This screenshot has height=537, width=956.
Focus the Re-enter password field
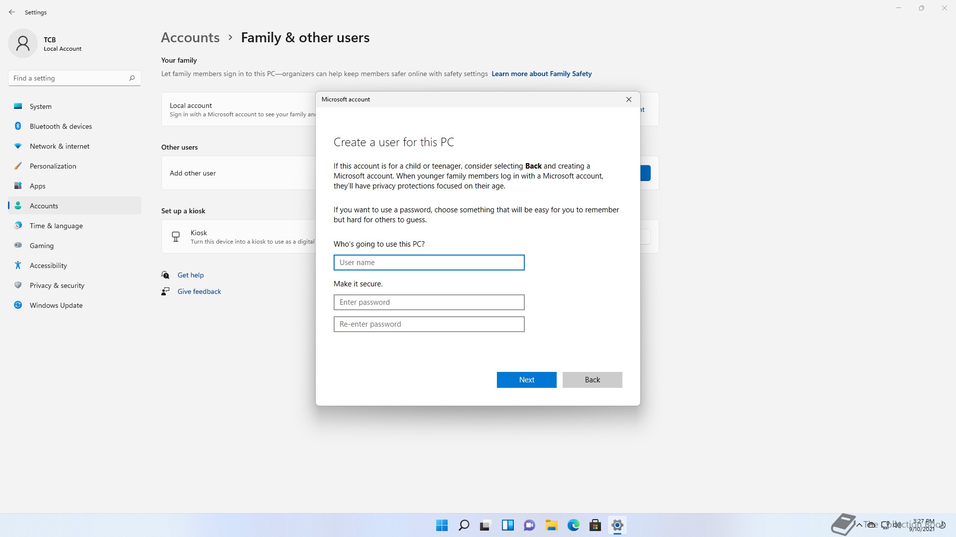pos(429,324)
